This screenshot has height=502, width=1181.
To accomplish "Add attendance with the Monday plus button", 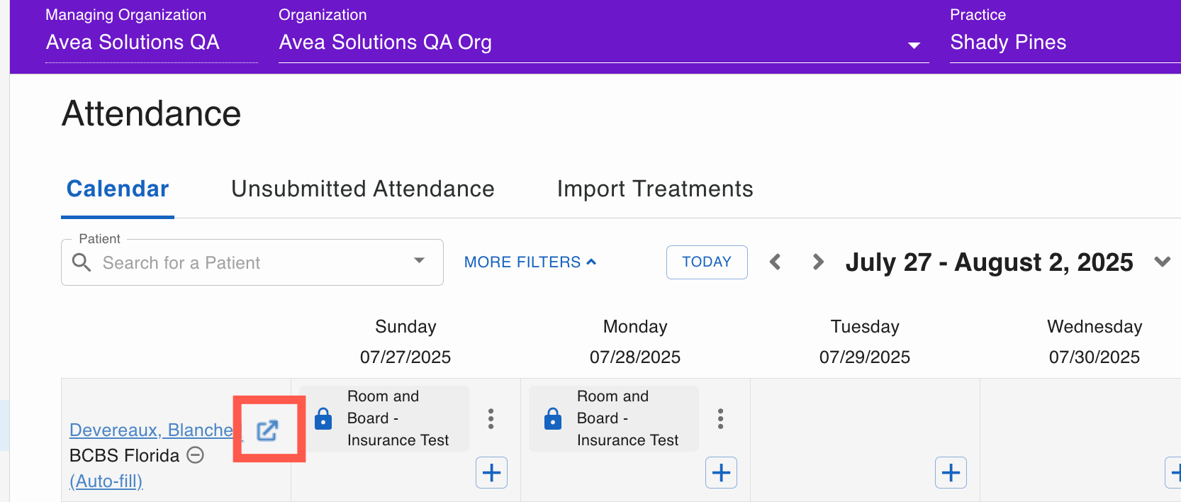I will coord(721,472).
